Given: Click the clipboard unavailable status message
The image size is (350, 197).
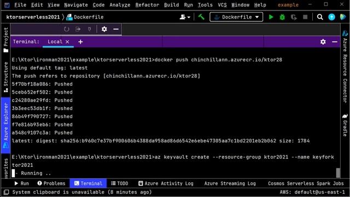Looking at the screenshot, I should [x=82, y=192].
